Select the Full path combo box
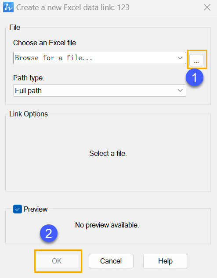The width and height of the screenshot is (217, 278). tap(100, 90)
